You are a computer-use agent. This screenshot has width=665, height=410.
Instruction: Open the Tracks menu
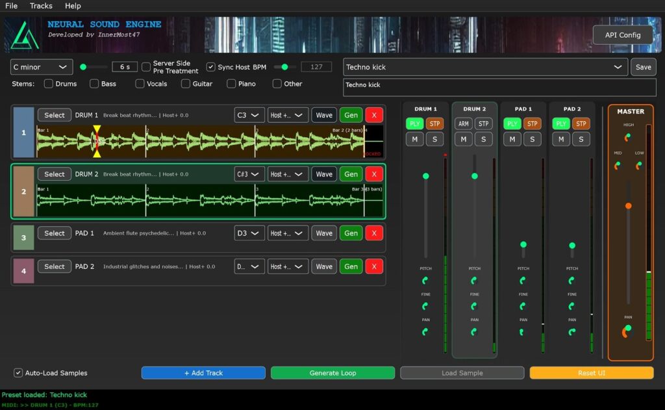pos(40,6)
